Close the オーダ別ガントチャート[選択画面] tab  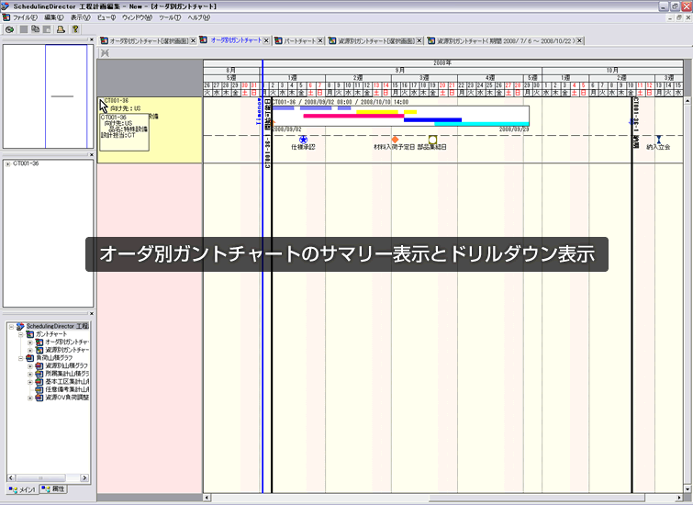193,40
